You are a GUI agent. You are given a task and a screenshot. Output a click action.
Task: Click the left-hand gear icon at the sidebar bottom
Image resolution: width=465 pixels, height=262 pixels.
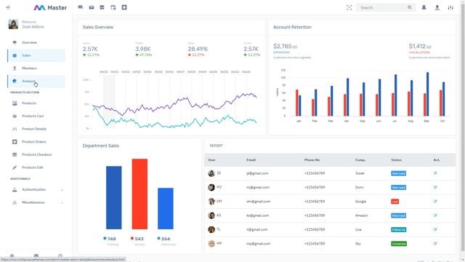pyautogui.click(x=12, y=255)
